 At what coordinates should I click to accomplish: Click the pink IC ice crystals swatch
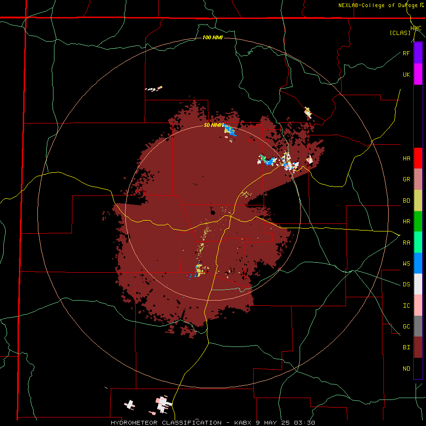point(418,305)
